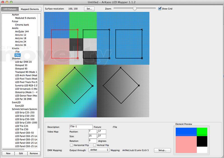
Task: Click the right-side handle of the colored diamond
Action: click(92, 86)
